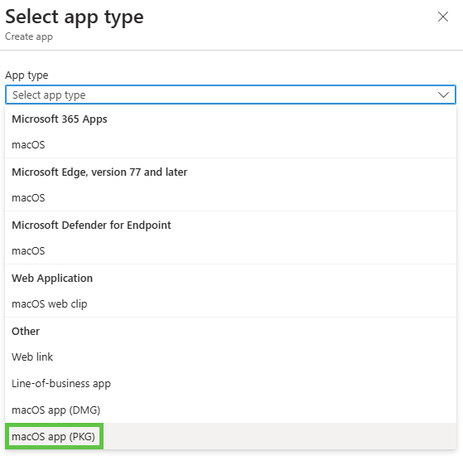Screen dimensions: 463x456
Task: Click the Web Application group header
Action: point(52,278)
